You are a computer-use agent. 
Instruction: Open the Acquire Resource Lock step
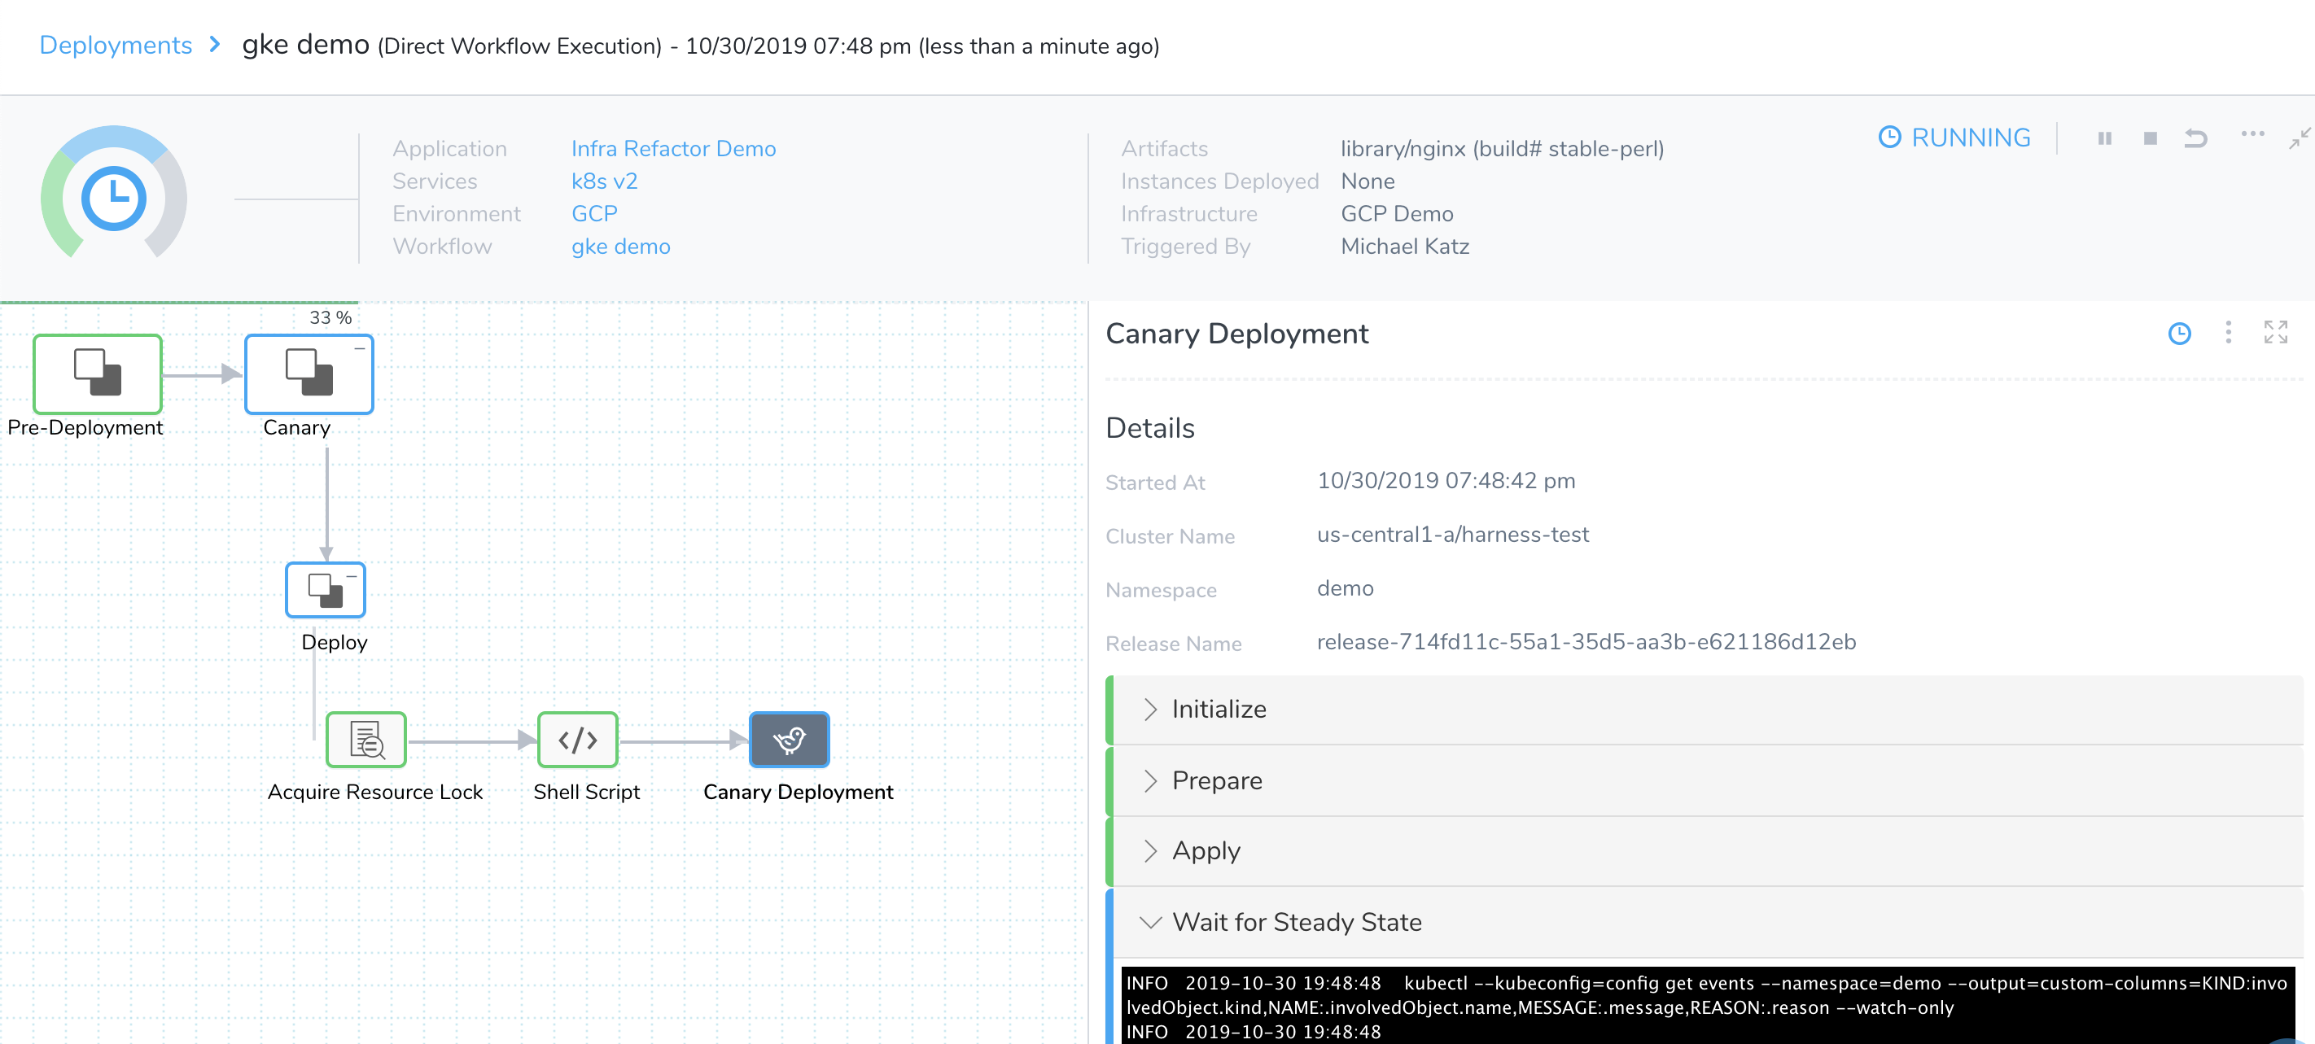pyautogui.click(x=365, y=740)
